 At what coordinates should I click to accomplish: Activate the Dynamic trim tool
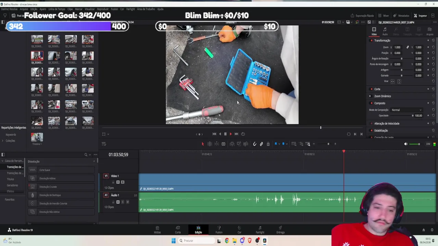[217, 144]
